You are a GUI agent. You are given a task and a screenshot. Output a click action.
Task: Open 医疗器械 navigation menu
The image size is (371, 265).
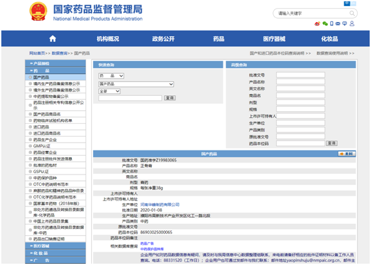tap(274, 39)
